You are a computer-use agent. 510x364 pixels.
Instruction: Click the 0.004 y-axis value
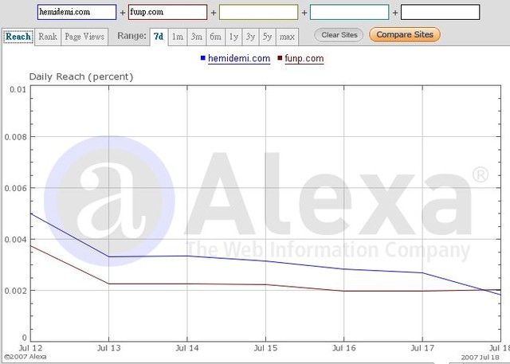tap(15, 240)
